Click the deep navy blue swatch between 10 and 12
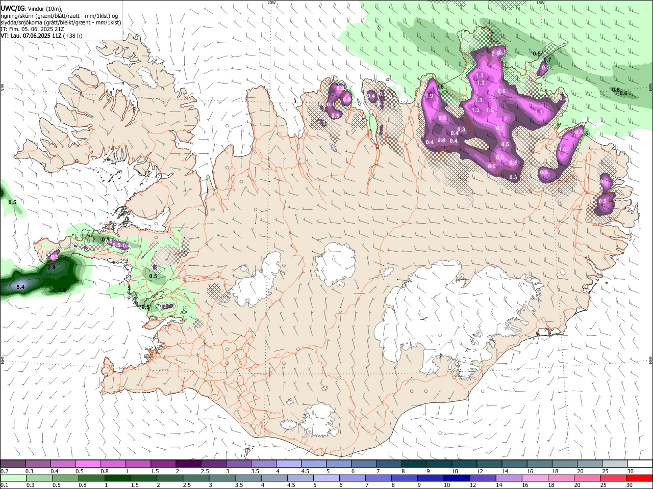653x489 pixels. pyautogui.click(x=456, y=478)
